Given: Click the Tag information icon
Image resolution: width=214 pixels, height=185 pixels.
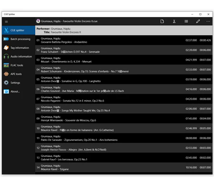Looking at the screenshot, I should (6, 48).
